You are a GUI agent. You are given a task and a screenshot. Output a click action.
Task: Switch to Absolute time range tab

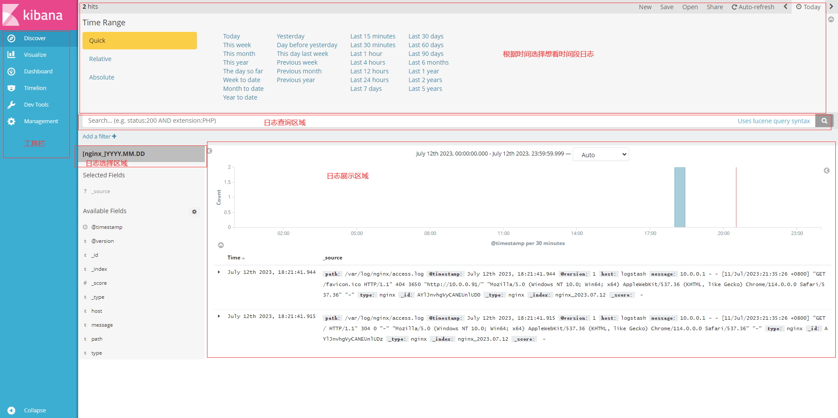(x=102, y=77)
